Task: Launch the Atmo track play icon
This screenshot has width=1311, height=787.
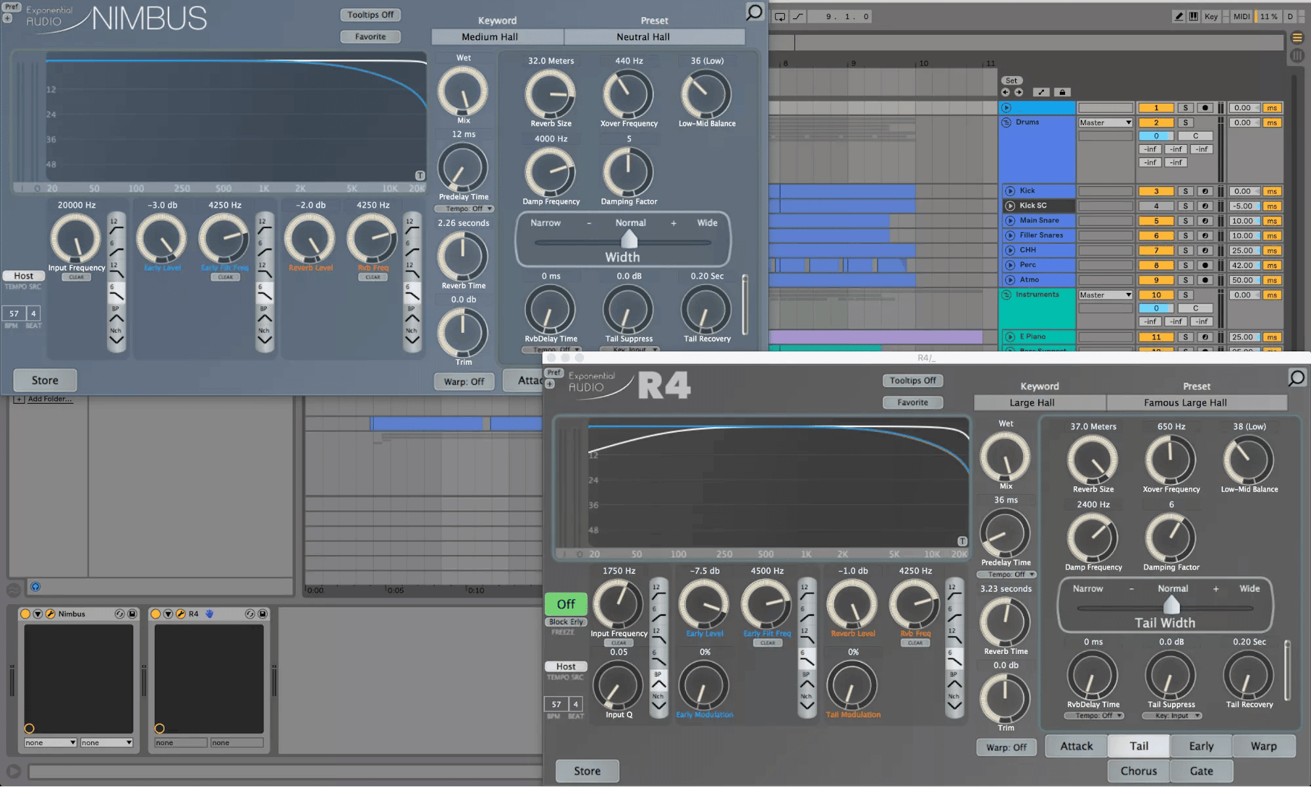Action: pos(1010,280)
